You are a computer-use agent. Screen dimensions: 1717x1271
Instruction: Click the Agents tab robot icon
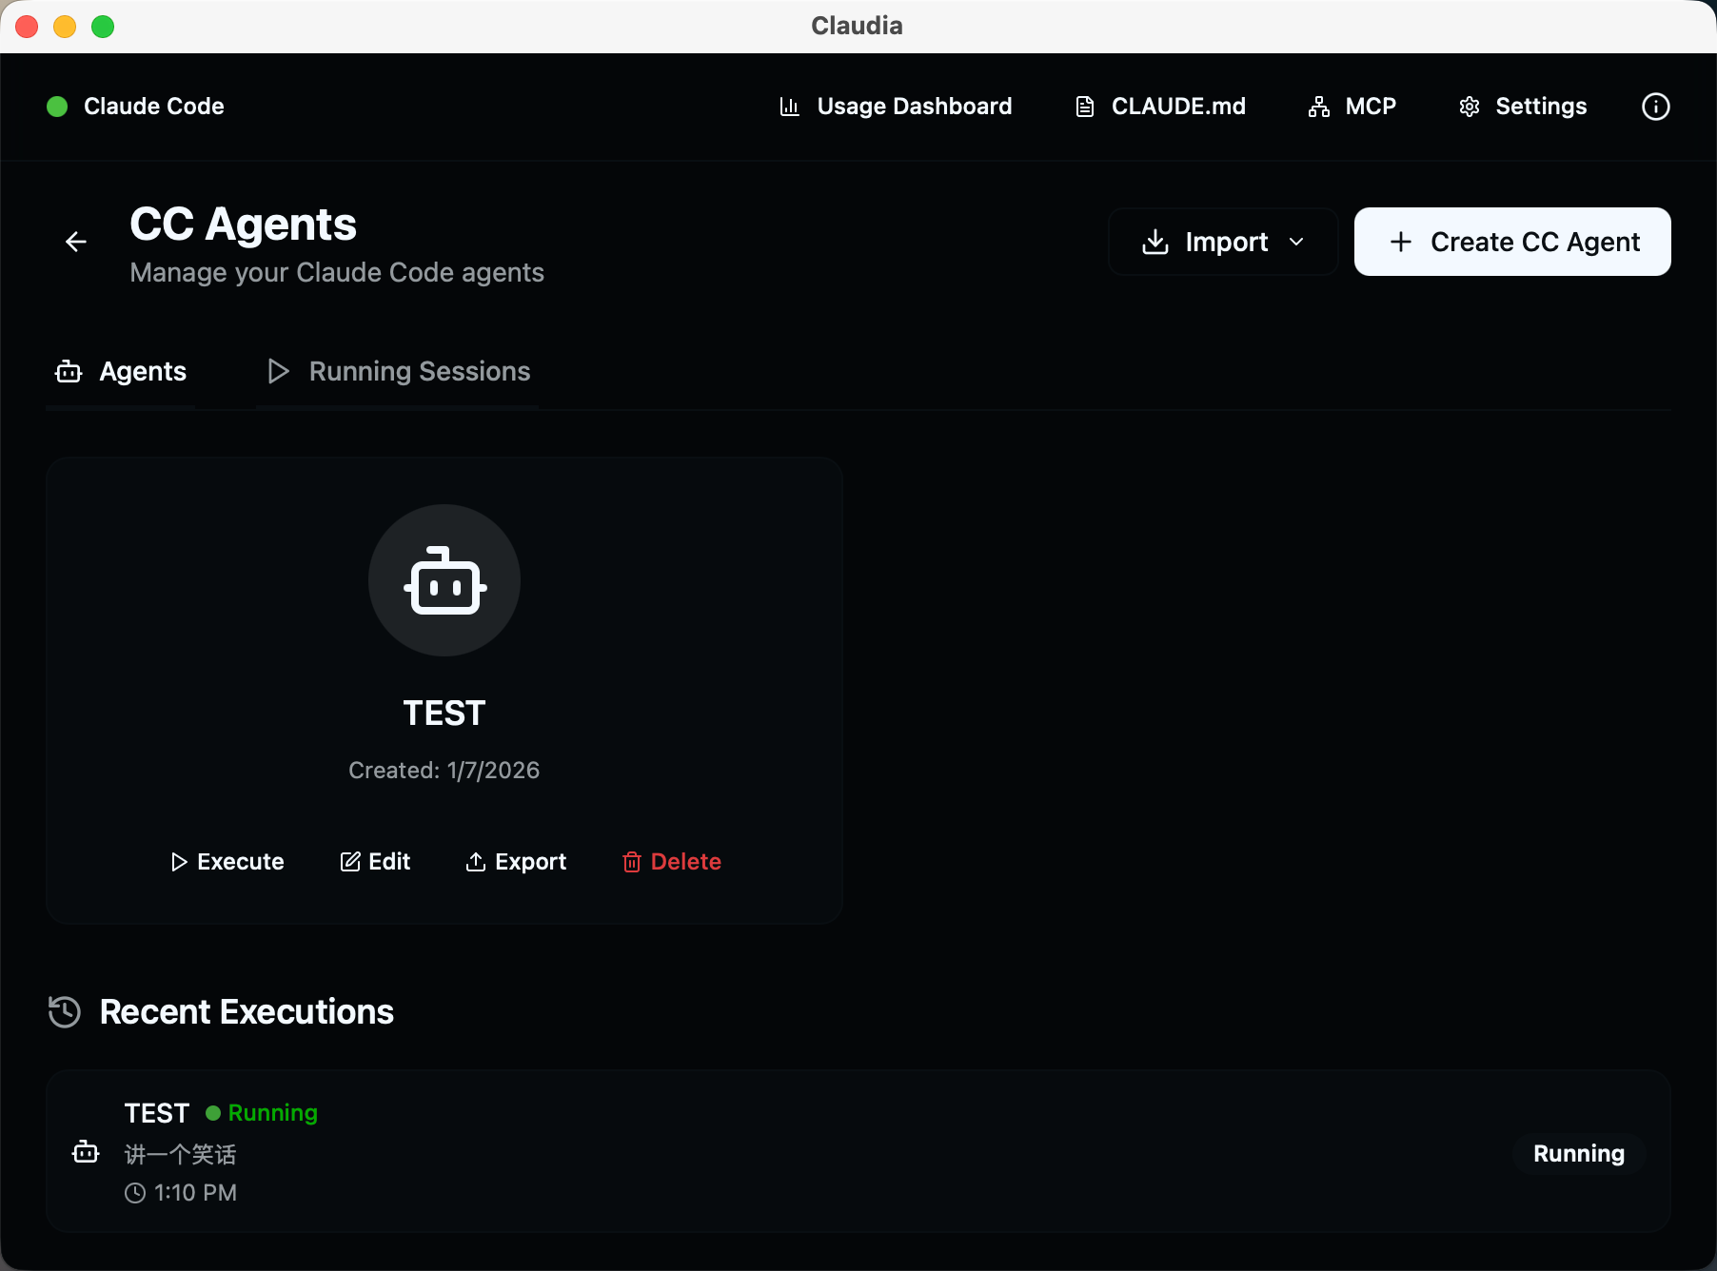[69, 371]
